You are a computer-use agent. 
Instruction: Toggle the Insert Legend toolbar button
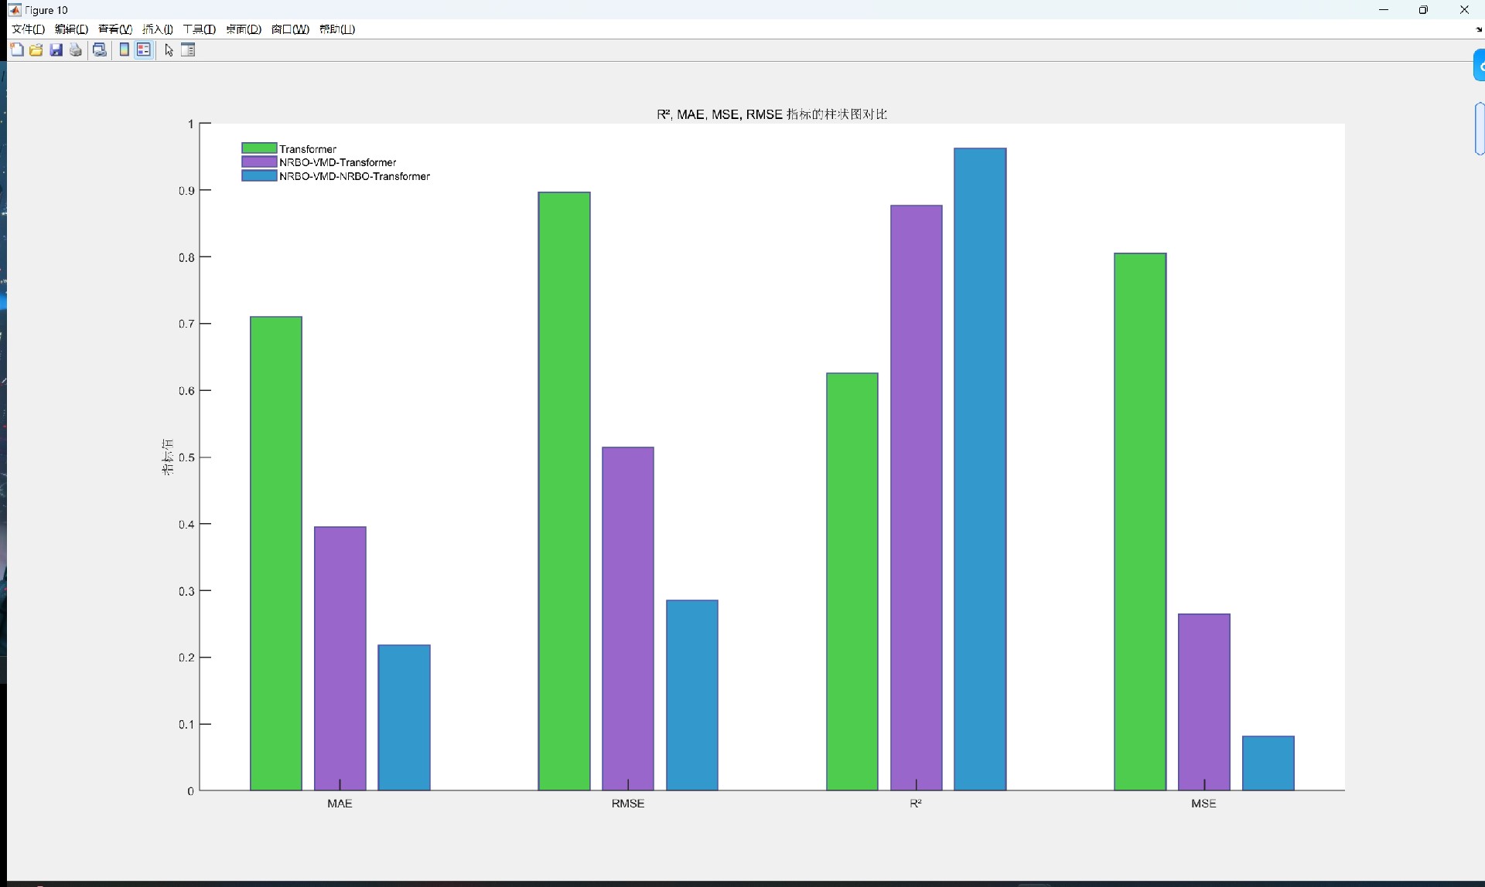144,50
